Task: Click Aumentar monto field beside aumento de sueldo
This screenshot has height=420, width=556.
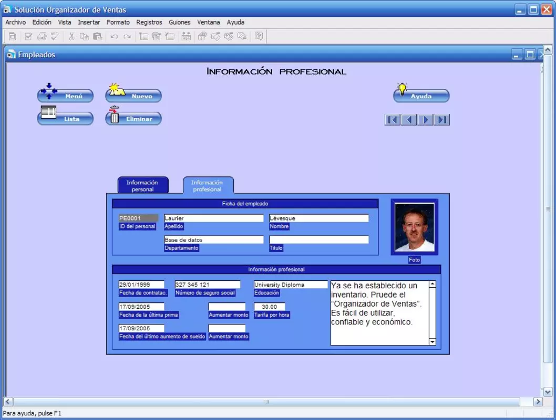Action: coord(227,328)
